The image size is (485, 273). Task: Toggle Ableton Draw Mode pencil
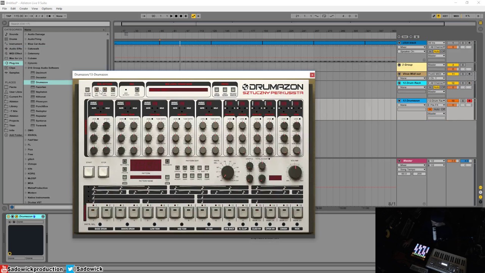(434, 16)
